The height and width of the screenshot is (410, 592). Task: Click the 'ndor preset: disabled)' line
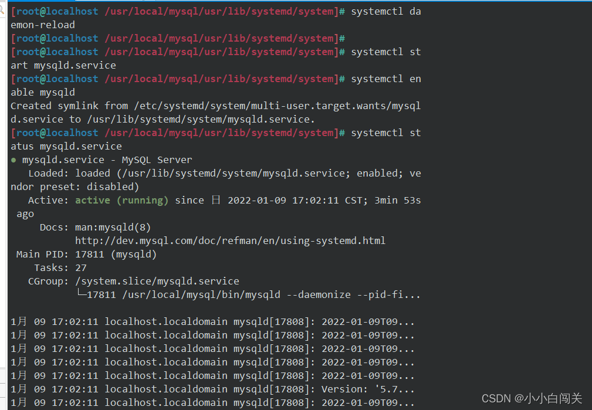[x=75, y=187]
